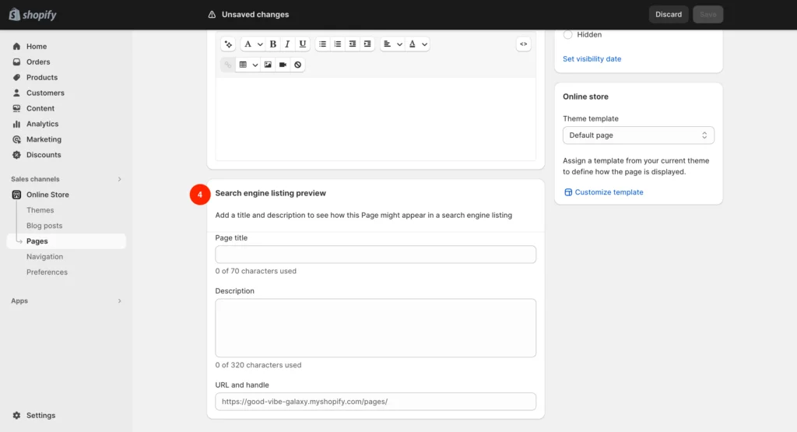Viewport: 797px width, 432px height.
Task: Insert a numbered list
Action: [x=338, y=44]
